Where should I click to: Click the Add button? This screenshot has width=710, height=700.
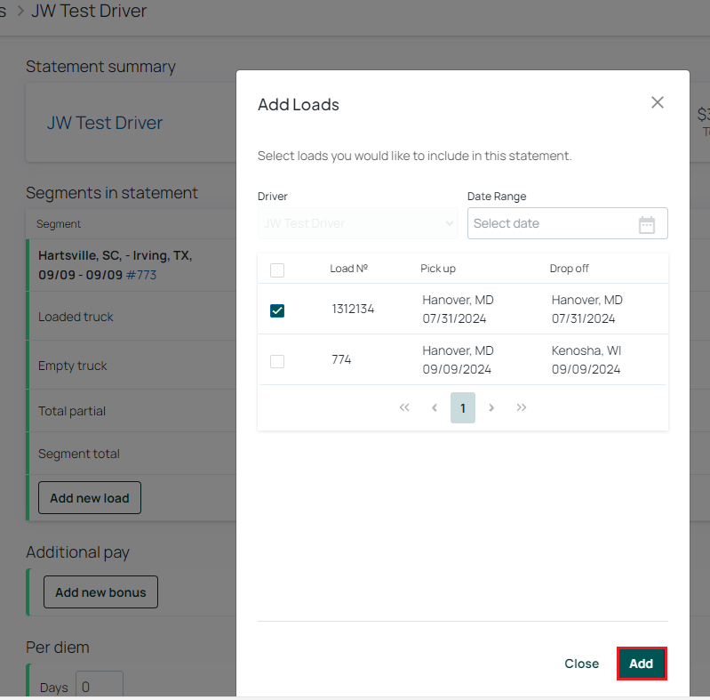pos(642,664)
